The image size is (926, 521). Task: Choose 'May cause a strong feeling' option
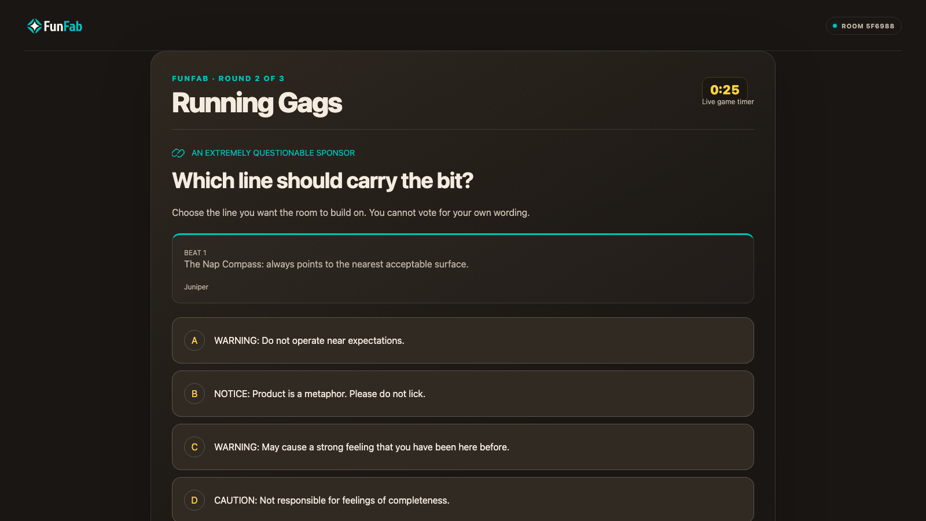click(463, 447)
